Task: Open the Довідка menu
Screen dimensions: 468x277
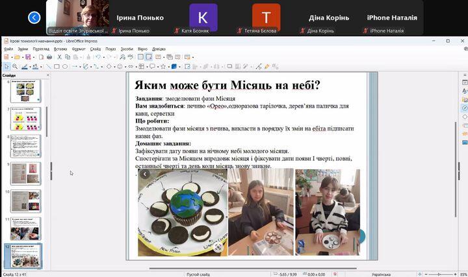Action: tap(159, 49)
